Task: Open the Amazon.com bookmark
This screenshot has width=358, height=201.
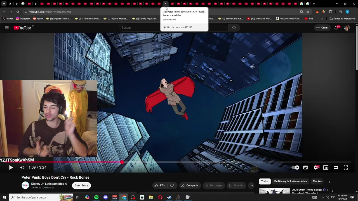Action: 288,19
